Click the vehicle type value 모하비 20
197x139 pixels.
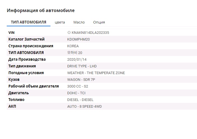[x=75, y=53]
